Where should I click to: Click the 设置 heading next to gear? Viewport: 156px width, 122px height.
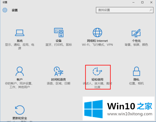point(15,10)
